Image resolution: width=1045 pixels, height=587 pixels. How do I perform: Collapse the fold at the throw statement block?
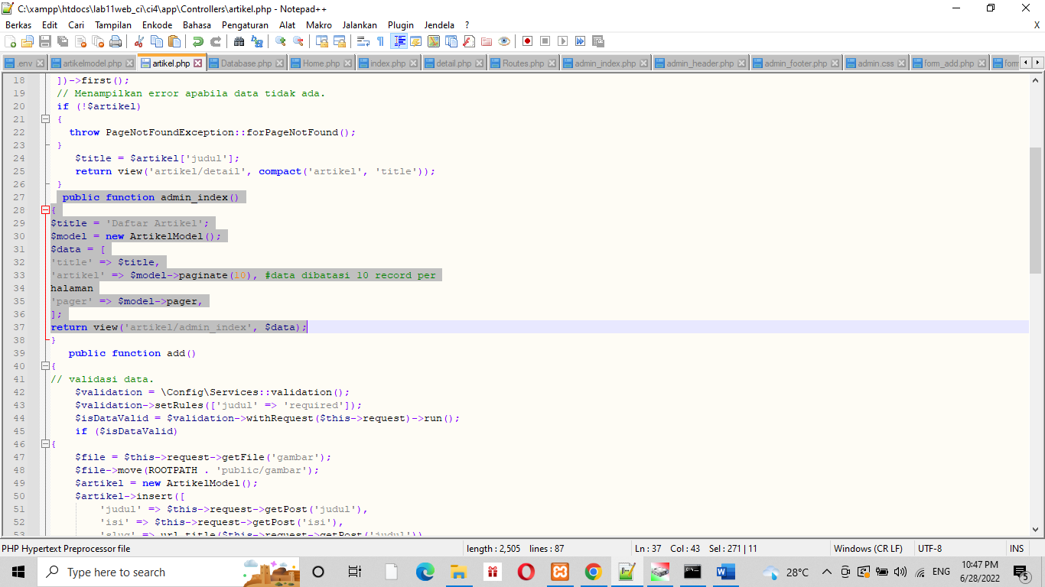click(x=44, y=119)
